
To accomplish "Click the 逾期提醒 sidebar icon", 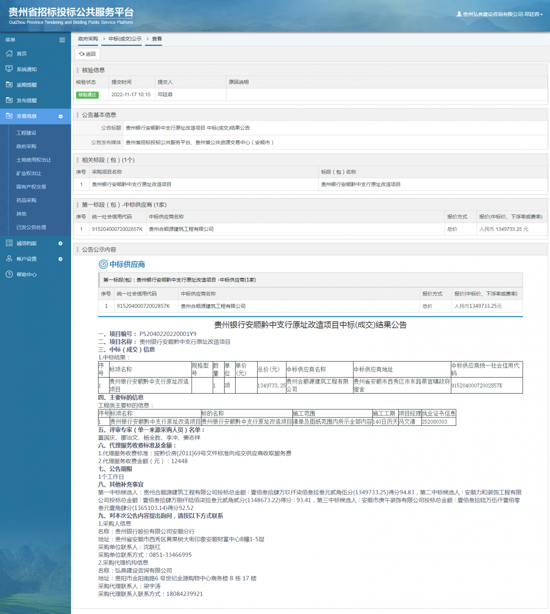I will 9,84.
